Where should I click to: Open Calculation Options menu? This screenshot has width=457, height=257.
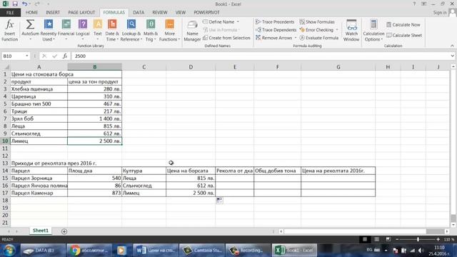point(373,30)
